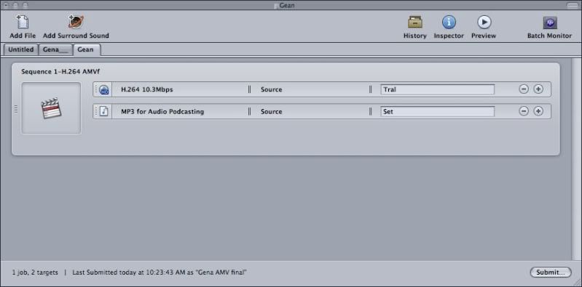Select the H.264 target HD icon
Image resolution: width=582 pixels, height=287 pixels.
click(104, 89)
